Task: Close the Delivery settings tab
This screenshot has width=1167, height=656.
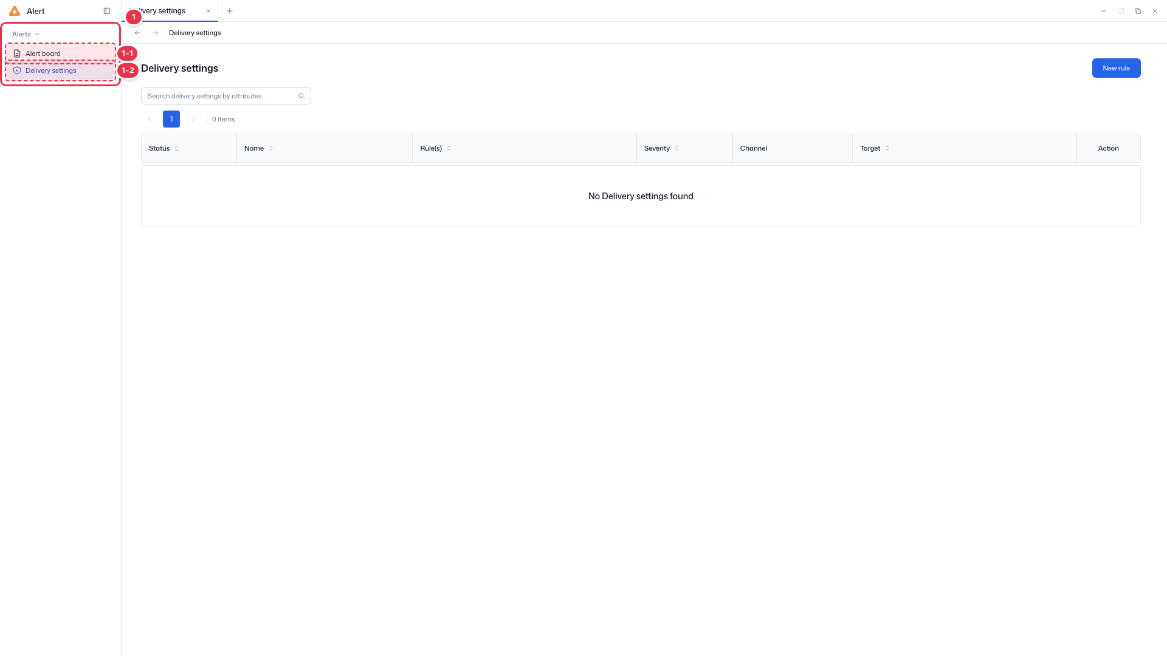Action: pos(208,11)
